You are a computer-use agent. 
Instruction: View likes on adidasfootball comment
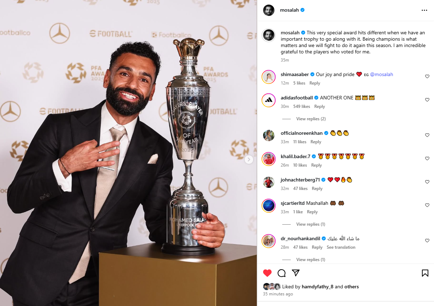point(302,106)
